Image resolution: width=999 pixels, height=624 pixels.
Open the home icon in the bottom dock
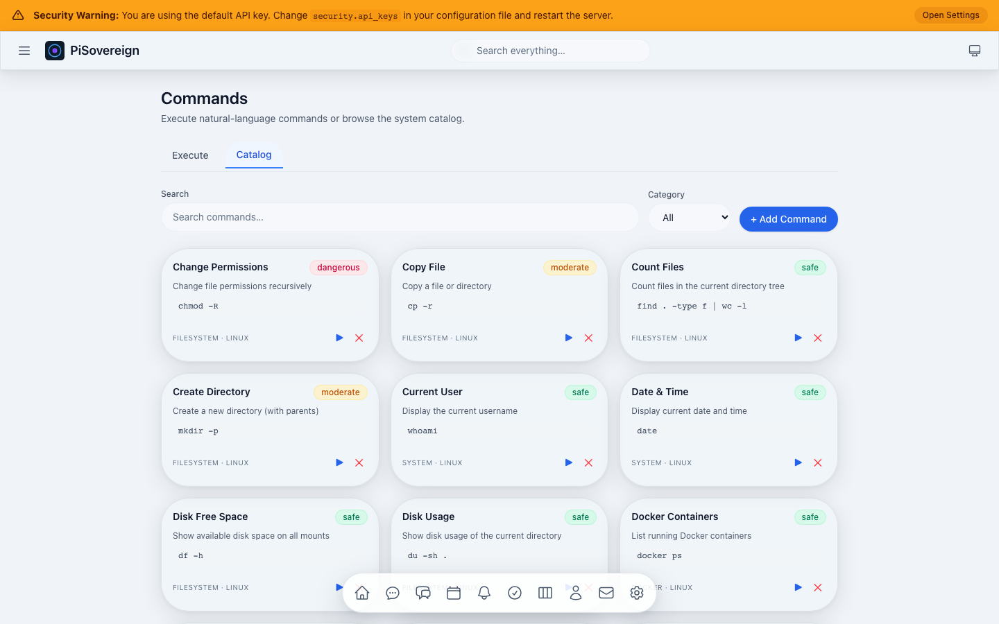(361, 593)
